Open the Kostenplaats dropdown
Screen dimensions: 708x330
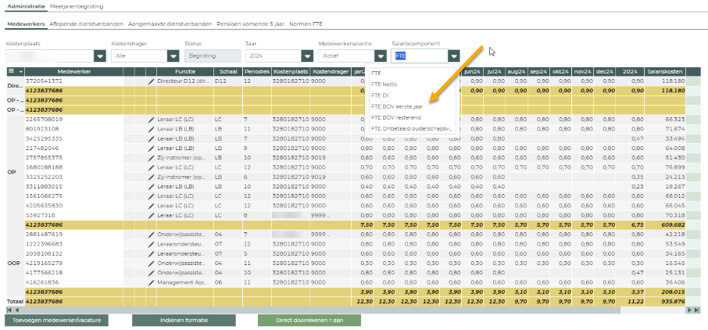pos(99,56)
